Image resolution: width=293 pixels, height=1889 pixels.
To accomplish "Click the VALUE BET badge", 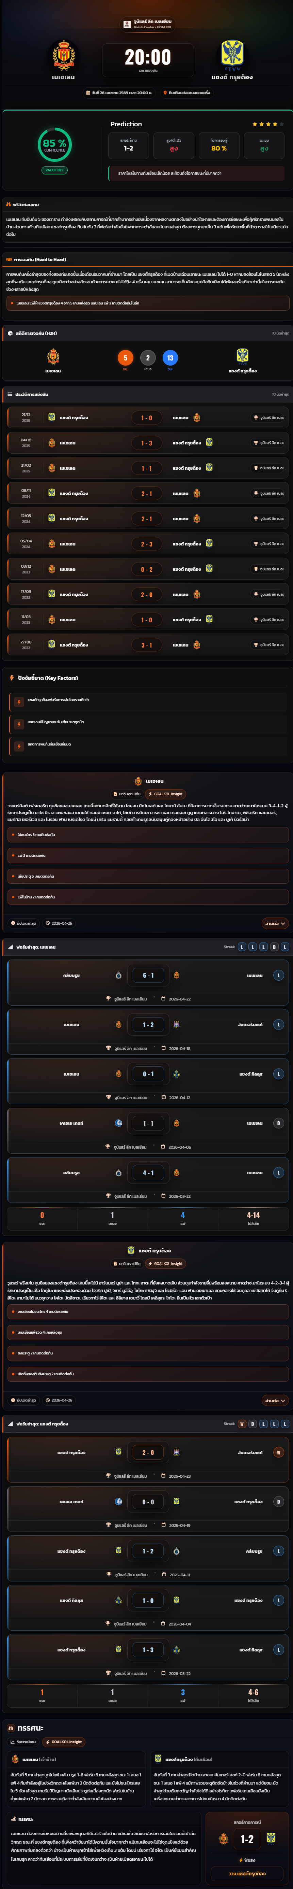I will coord(55,169).
